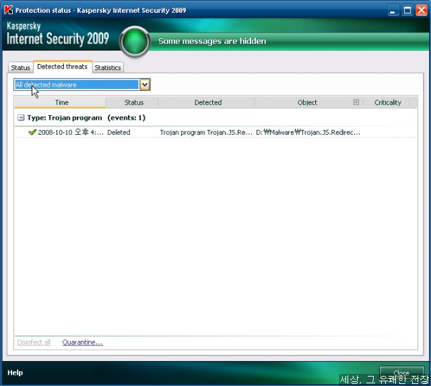Maximize the Protection status window
Viewport: 431px width, 386px height.
pyautogui.click(x=407, y=11)
